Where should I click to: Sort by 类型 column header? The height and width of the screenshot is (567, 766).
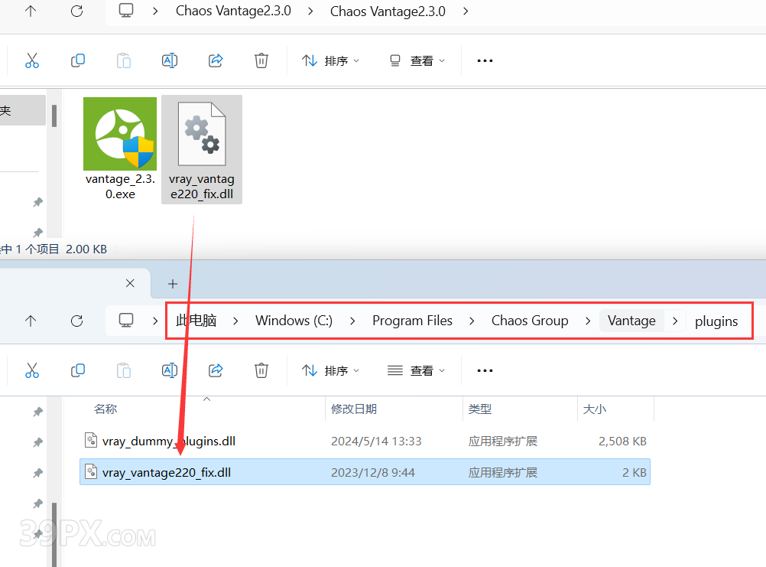[480, 409]
